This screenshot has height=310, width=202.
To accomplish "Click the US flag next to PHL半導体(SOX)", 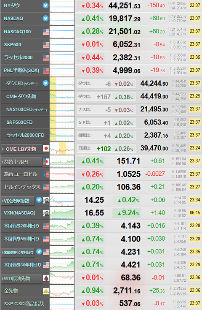I will point(46,71).
